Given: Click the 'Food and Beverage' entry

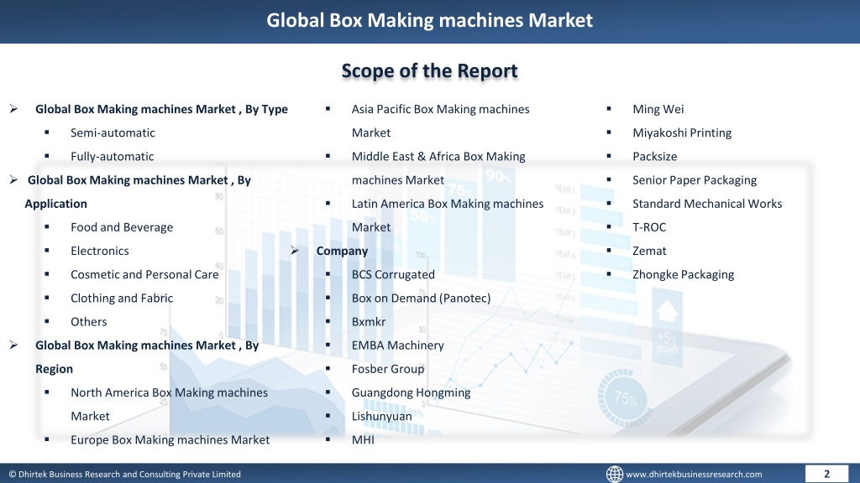Looking at the screenshot, I should (122, 227).
